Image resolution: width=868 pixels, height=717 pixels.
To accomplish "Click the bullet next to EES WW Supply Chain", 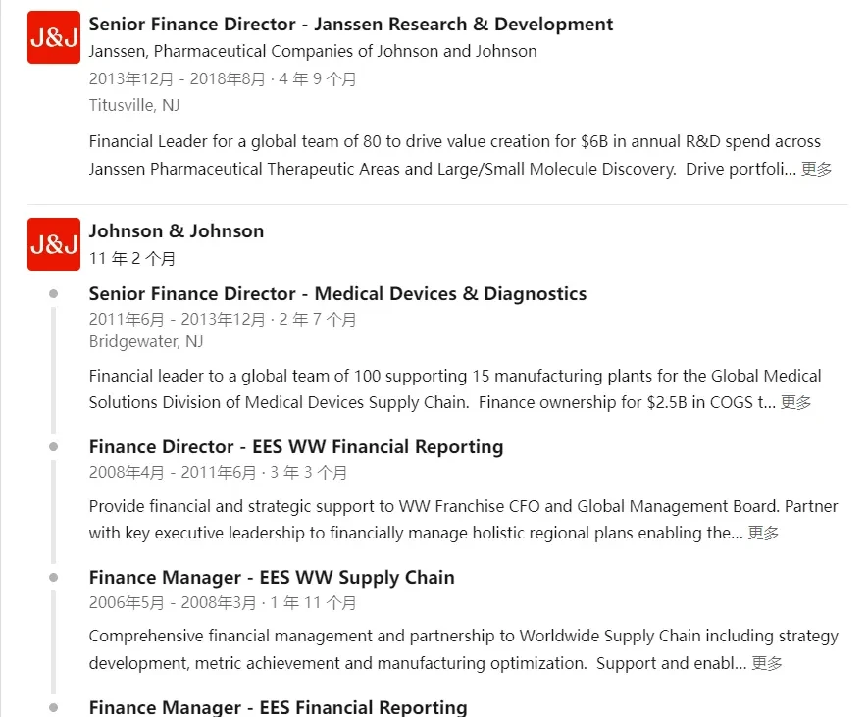I will (54, 578).
